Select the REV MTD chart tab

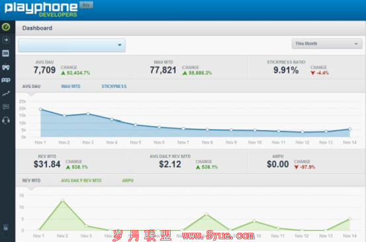[x=31, y=181]
